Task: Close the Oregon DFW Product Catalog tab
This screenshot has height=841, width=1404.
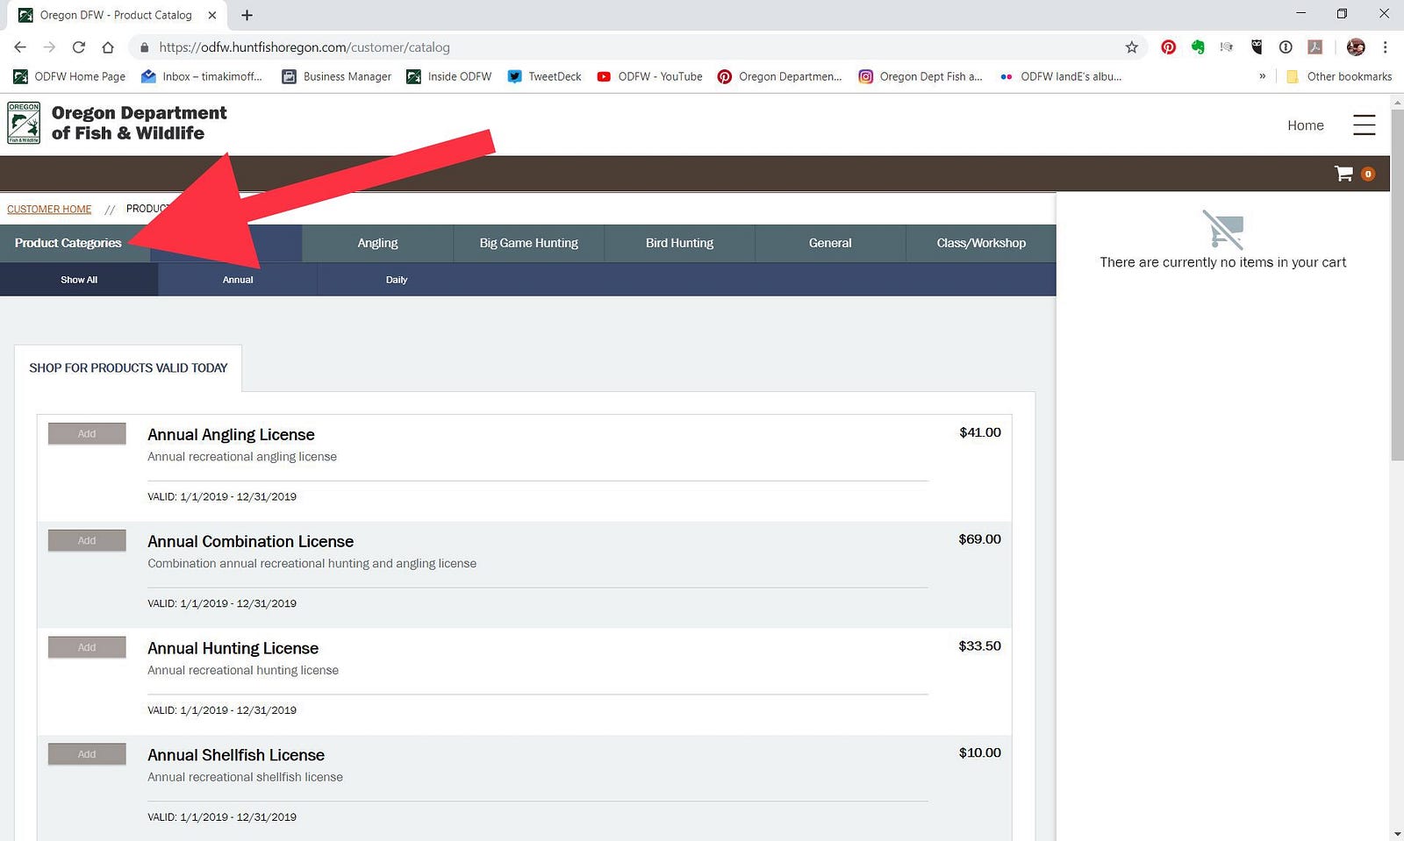Action: (x=212, y=15)
